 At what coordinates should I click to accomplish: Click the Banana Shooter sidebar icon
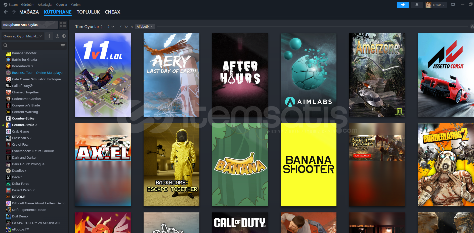[x=8, y=53]
